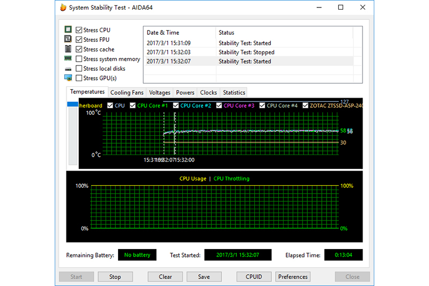This screenshot has height=286, width=429.
Task: Open the CPUID panel
Action: tap(254, 277)
